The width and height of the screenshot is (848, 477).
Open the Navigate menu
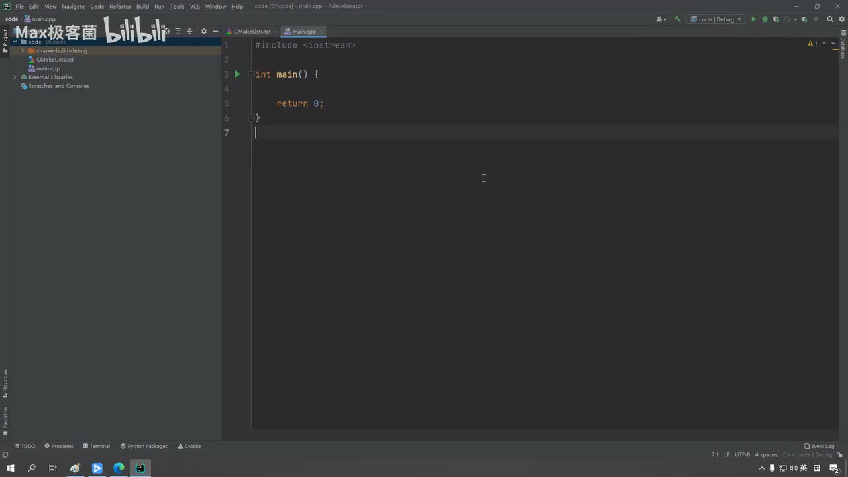[x=73, y=7]
